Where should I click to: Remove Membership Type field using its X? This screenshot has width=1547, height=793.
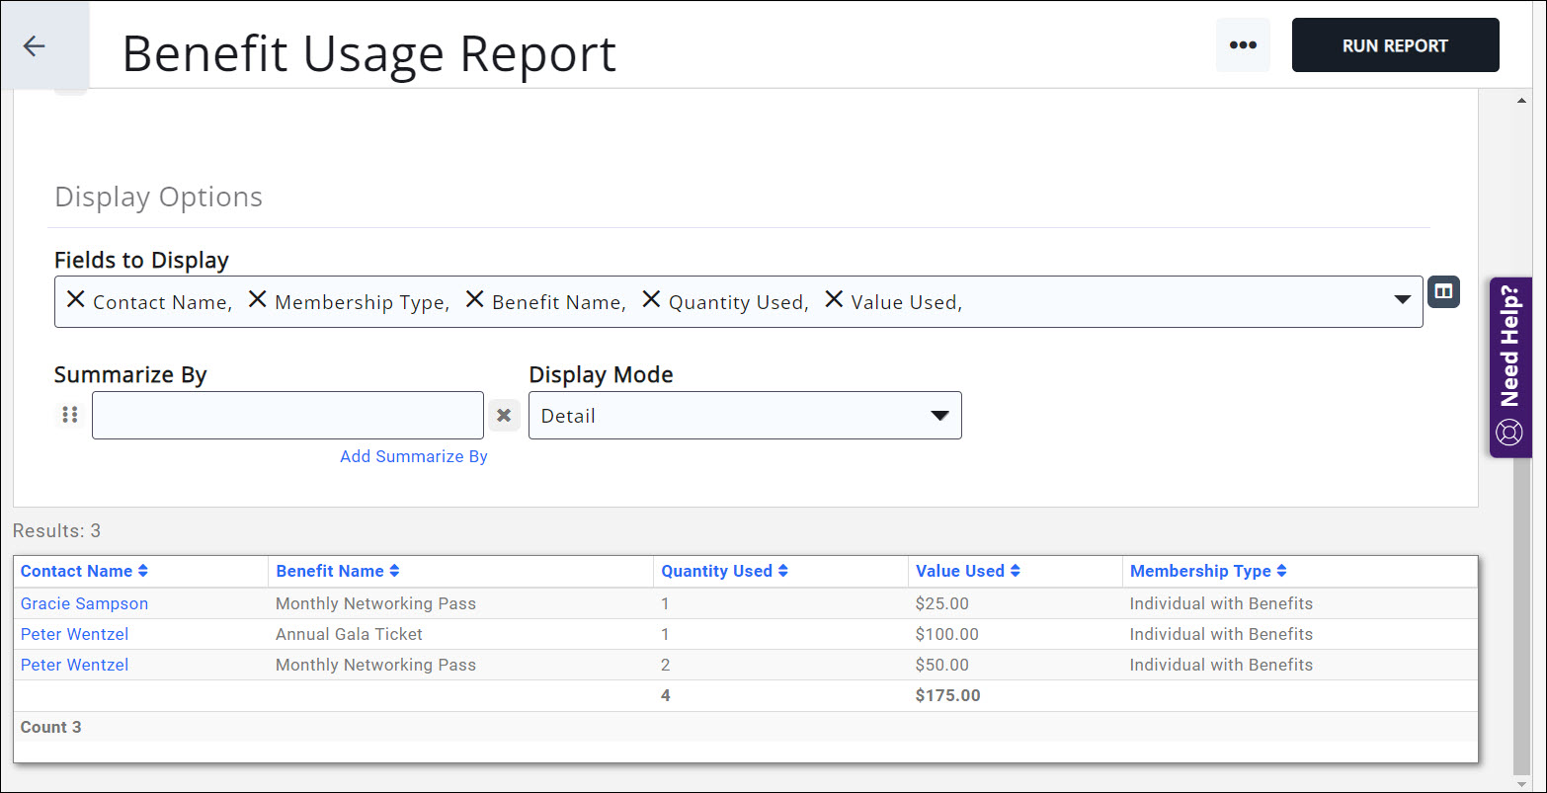coord(258,300)
